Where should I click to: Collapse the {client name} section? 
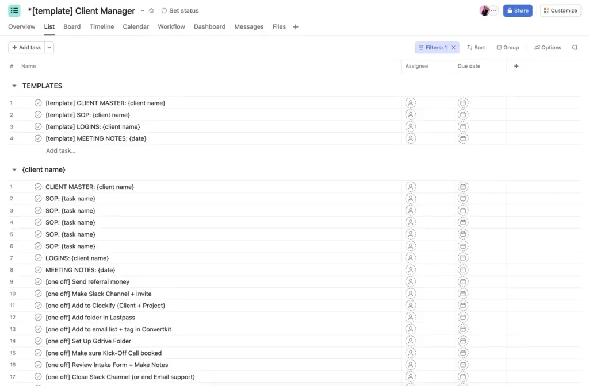tap(14, 169)
